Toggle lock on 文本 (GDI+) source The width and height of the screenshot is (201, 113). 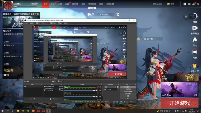pos(62,90)
